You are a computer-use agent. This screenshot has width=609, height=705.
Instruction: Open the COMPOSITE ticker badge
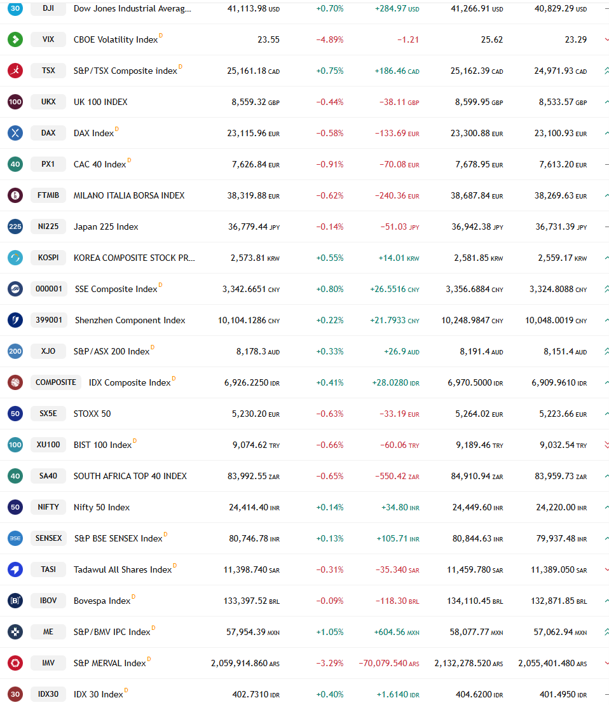point(56,382)
